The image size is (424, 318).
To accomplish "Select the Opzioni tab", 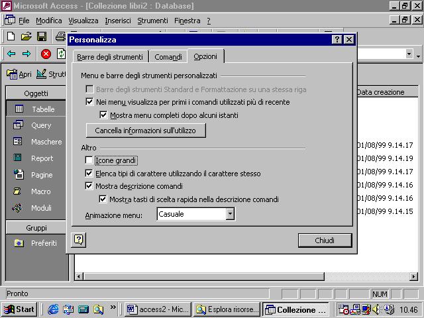I will click(x=205, y=56).
